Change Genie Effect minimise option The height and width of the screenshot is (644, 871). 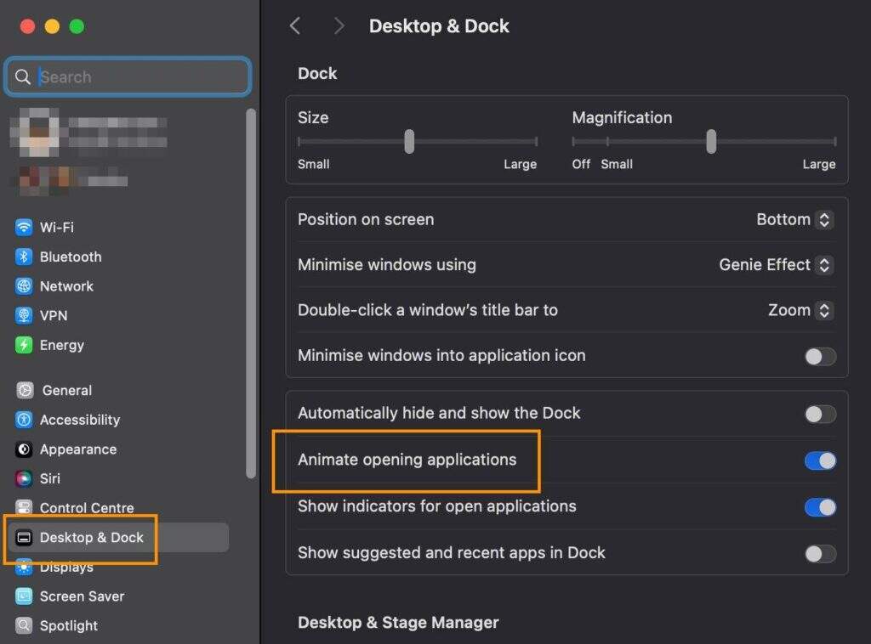tap(776, 264)
